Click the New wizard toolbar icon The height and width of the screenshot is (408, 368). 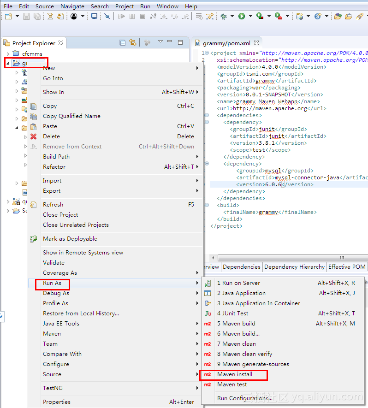[9, 17]
